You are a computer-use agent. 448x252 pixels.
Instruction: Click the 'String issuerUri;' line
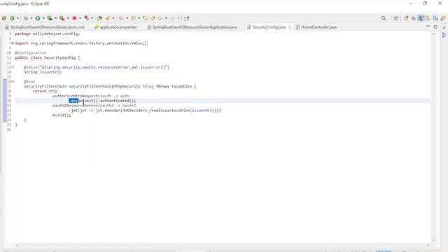click(x=43, y=72)
